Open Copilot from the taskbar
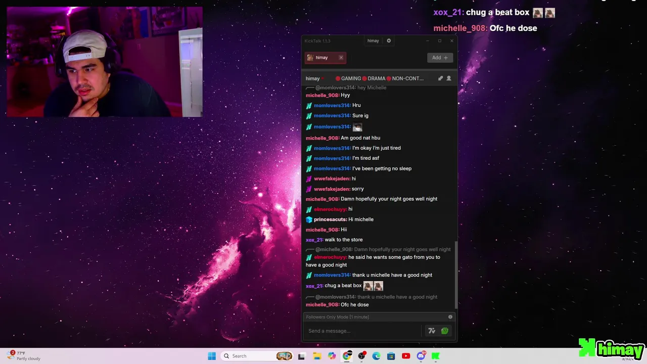This screenshot has width=647, height=364. tap(332, 356)
